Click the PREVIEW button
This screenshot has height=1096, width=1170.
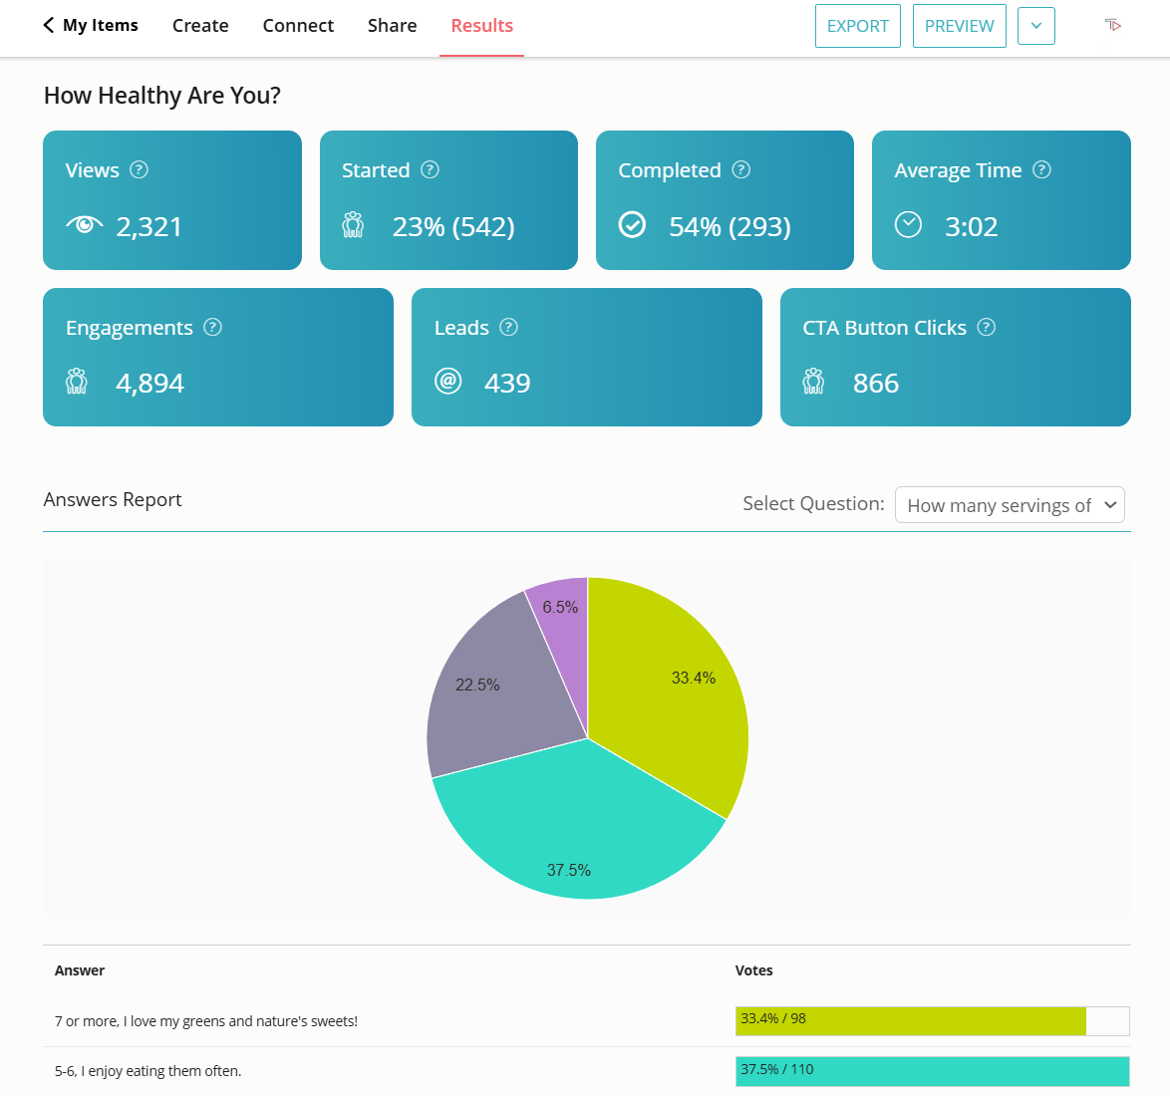959,25
